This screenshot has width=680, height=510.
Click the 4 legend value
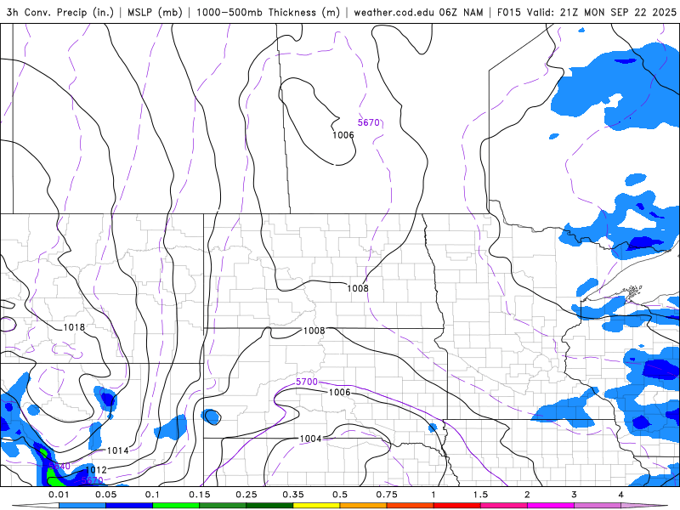(621, 495)
